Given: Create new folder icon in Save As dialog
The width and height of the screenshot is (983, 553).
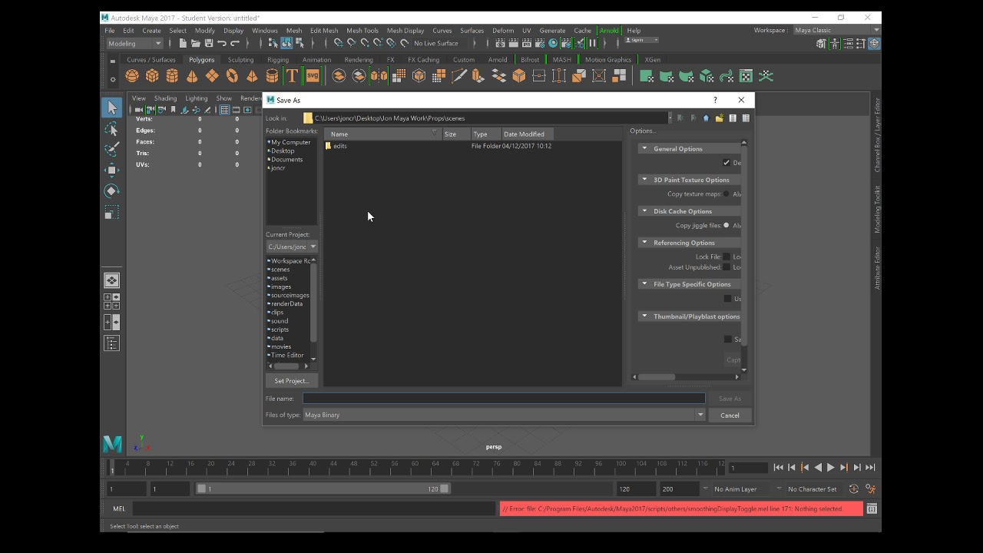Looking at the screenshot, I should 719,118.
